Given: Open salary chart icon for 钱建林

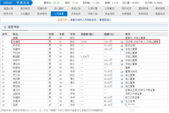Looking at the screenshot, I should click(122, 49).
